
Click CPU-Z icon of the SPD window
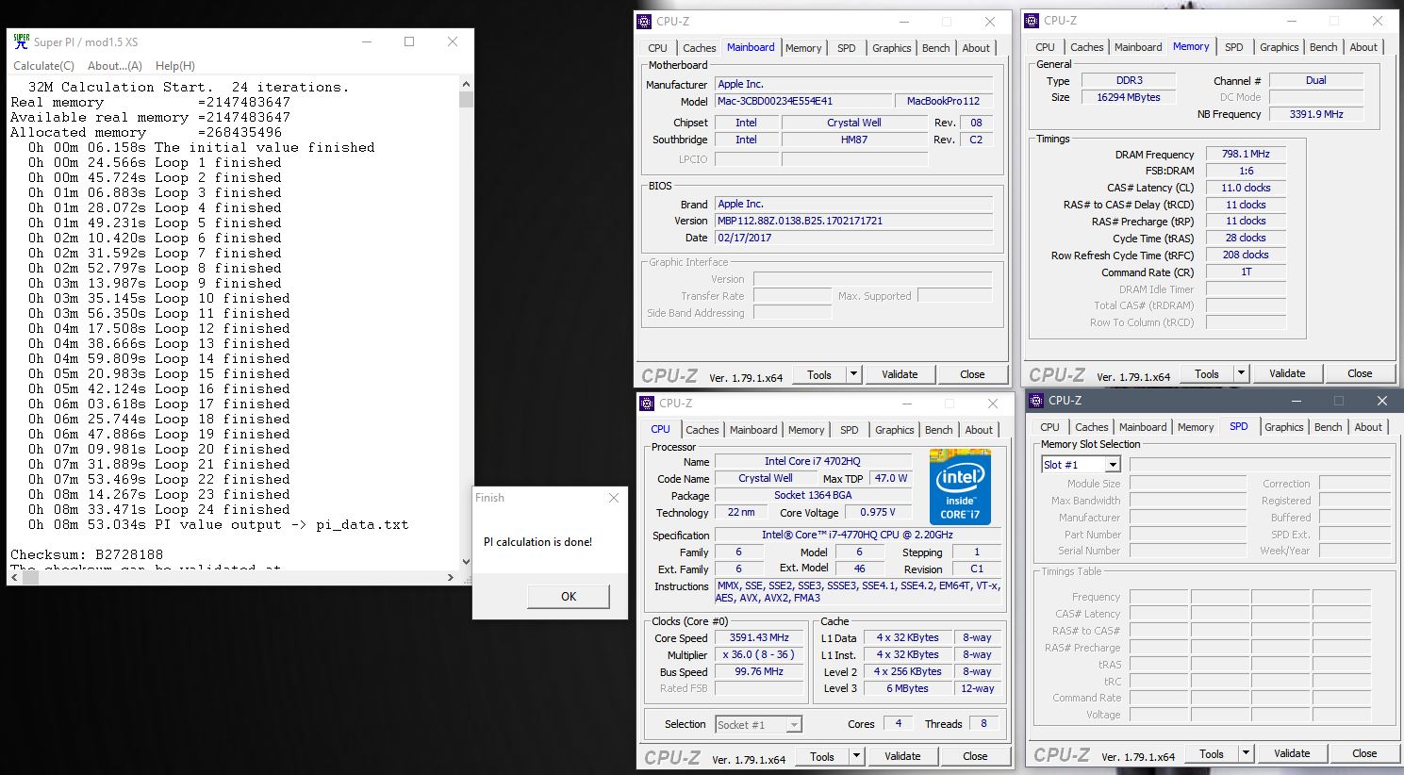point(1036,401)
